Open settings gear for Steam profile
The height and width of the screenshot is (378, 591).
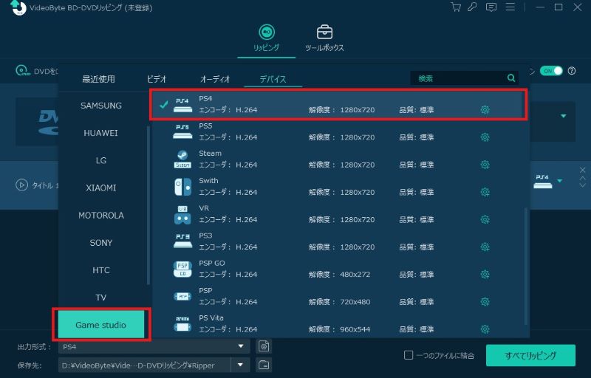pos(485,165)
